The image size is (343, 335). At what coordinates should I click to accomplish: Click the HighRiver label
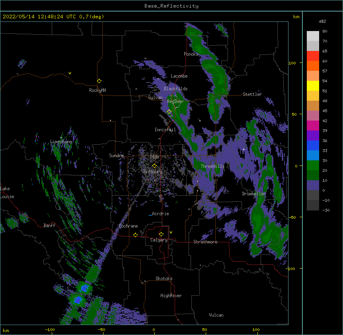click(171, 296)
